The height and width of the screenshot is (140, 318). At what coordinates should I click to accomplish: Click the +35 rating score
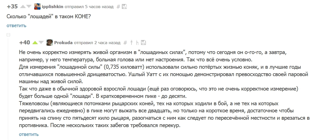click(x=12, y=7)
